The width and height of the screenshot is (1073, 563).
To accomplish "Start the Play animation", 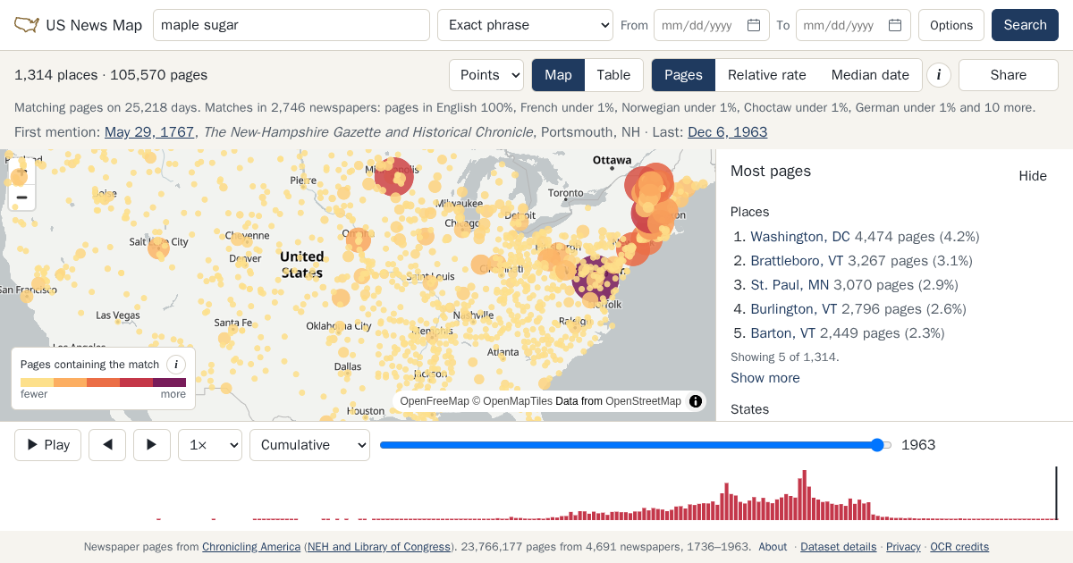I will (x=47, y=445).
